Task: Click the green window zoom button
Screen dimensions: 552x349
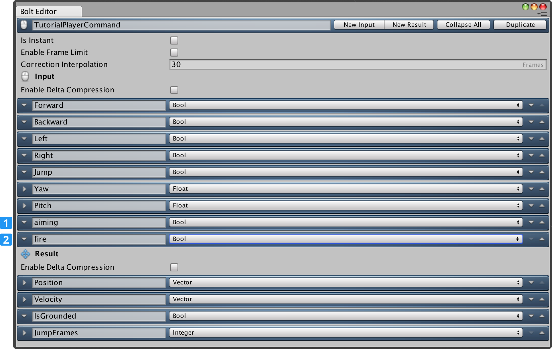Action: 526,7
